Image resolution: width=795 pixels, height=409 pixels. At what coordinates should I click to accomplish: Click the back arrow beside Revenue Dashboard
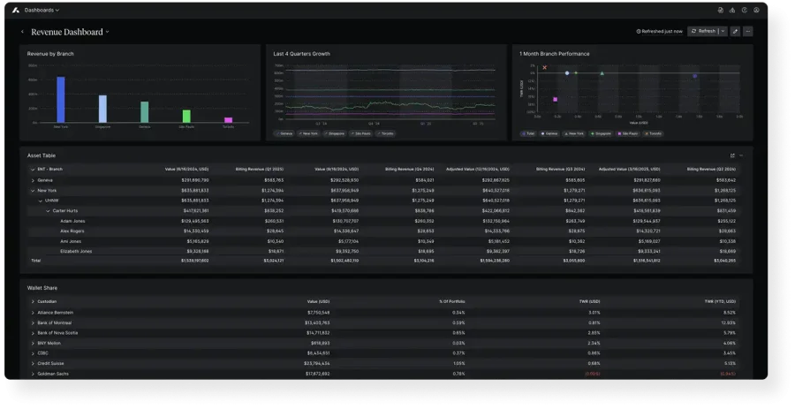point(23,32)
